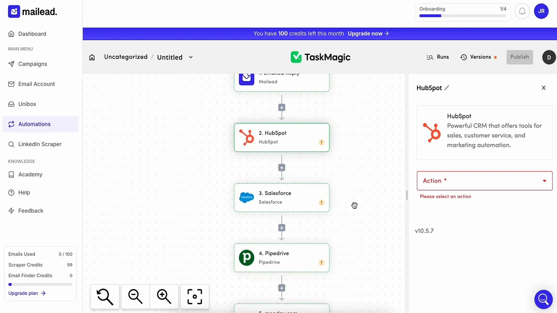
Task: Reset canvas zoom with the magnifier arrow
Action: (105, 297)
